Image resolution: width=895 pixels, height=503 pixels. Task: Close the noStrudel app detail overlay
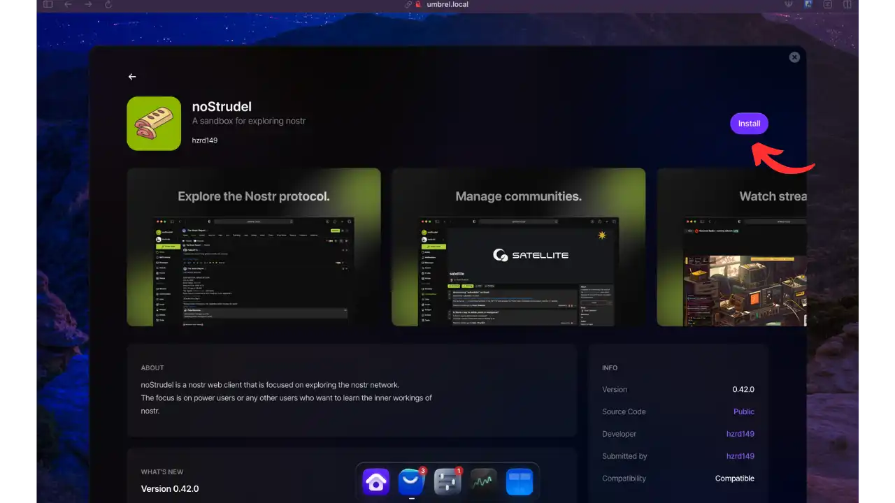(794, 57)
